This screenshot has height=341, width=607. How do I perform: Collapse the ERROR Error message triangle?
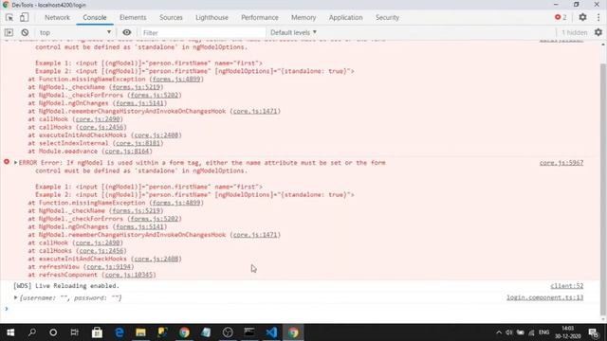(x=15, y=162)
